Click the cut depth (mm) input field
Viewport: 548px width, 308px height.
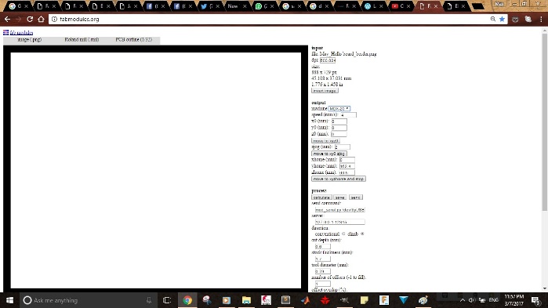coord(322,247)
